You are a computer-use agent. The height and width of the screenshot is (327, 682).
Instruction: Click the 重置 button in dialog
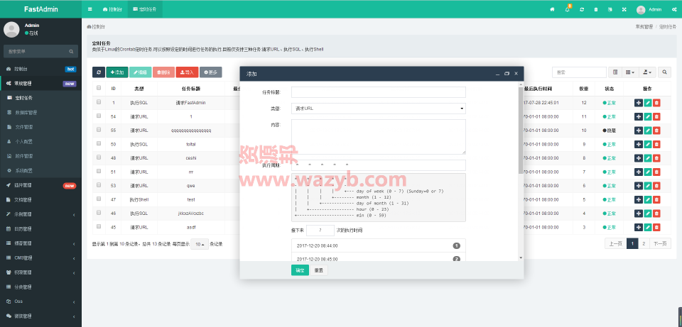pyautogui.click(x=319, y=270)
